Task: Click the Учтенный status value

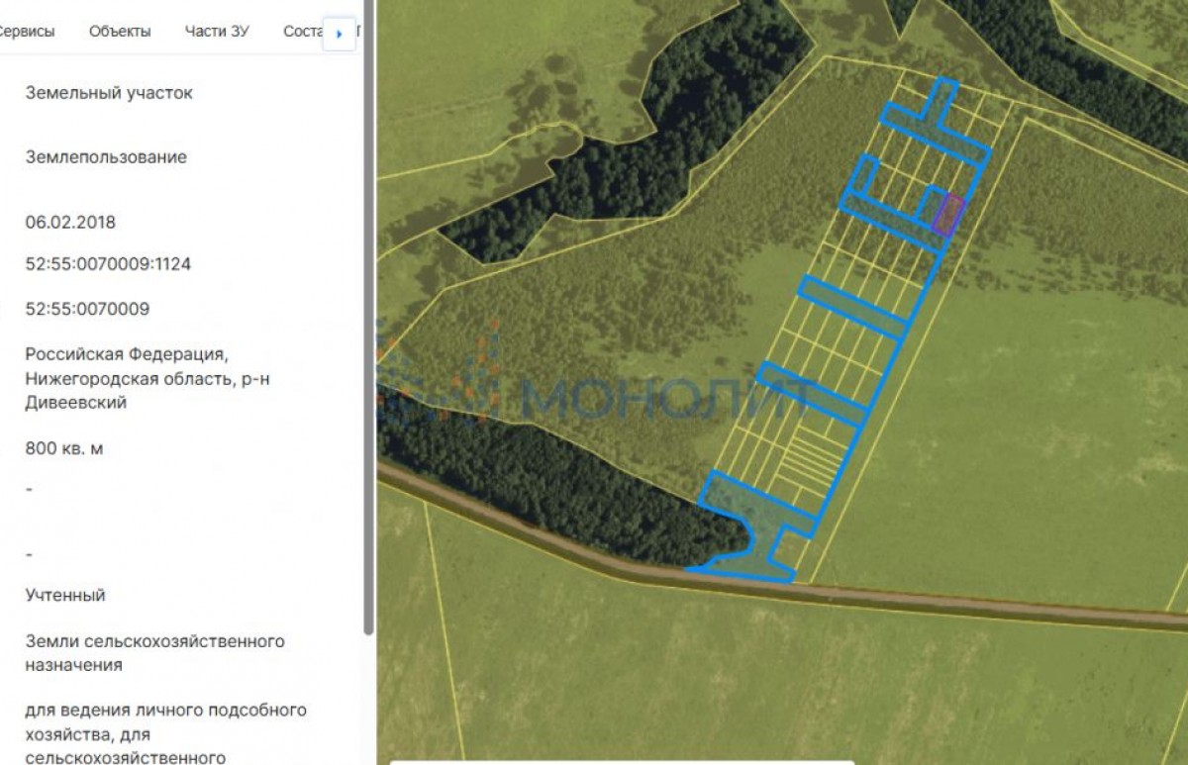Action: coord(65,595)
